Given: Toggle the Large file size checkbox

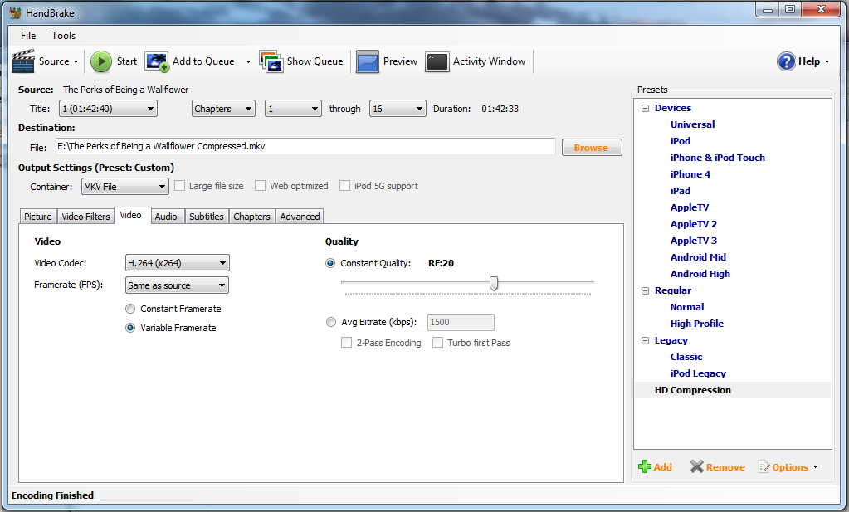Looking at the screenshot, I should click(x=180, y=186).
